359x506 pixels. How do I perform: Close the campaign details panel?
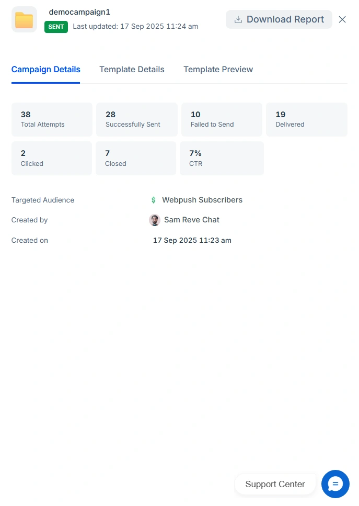tap(342, 19)
